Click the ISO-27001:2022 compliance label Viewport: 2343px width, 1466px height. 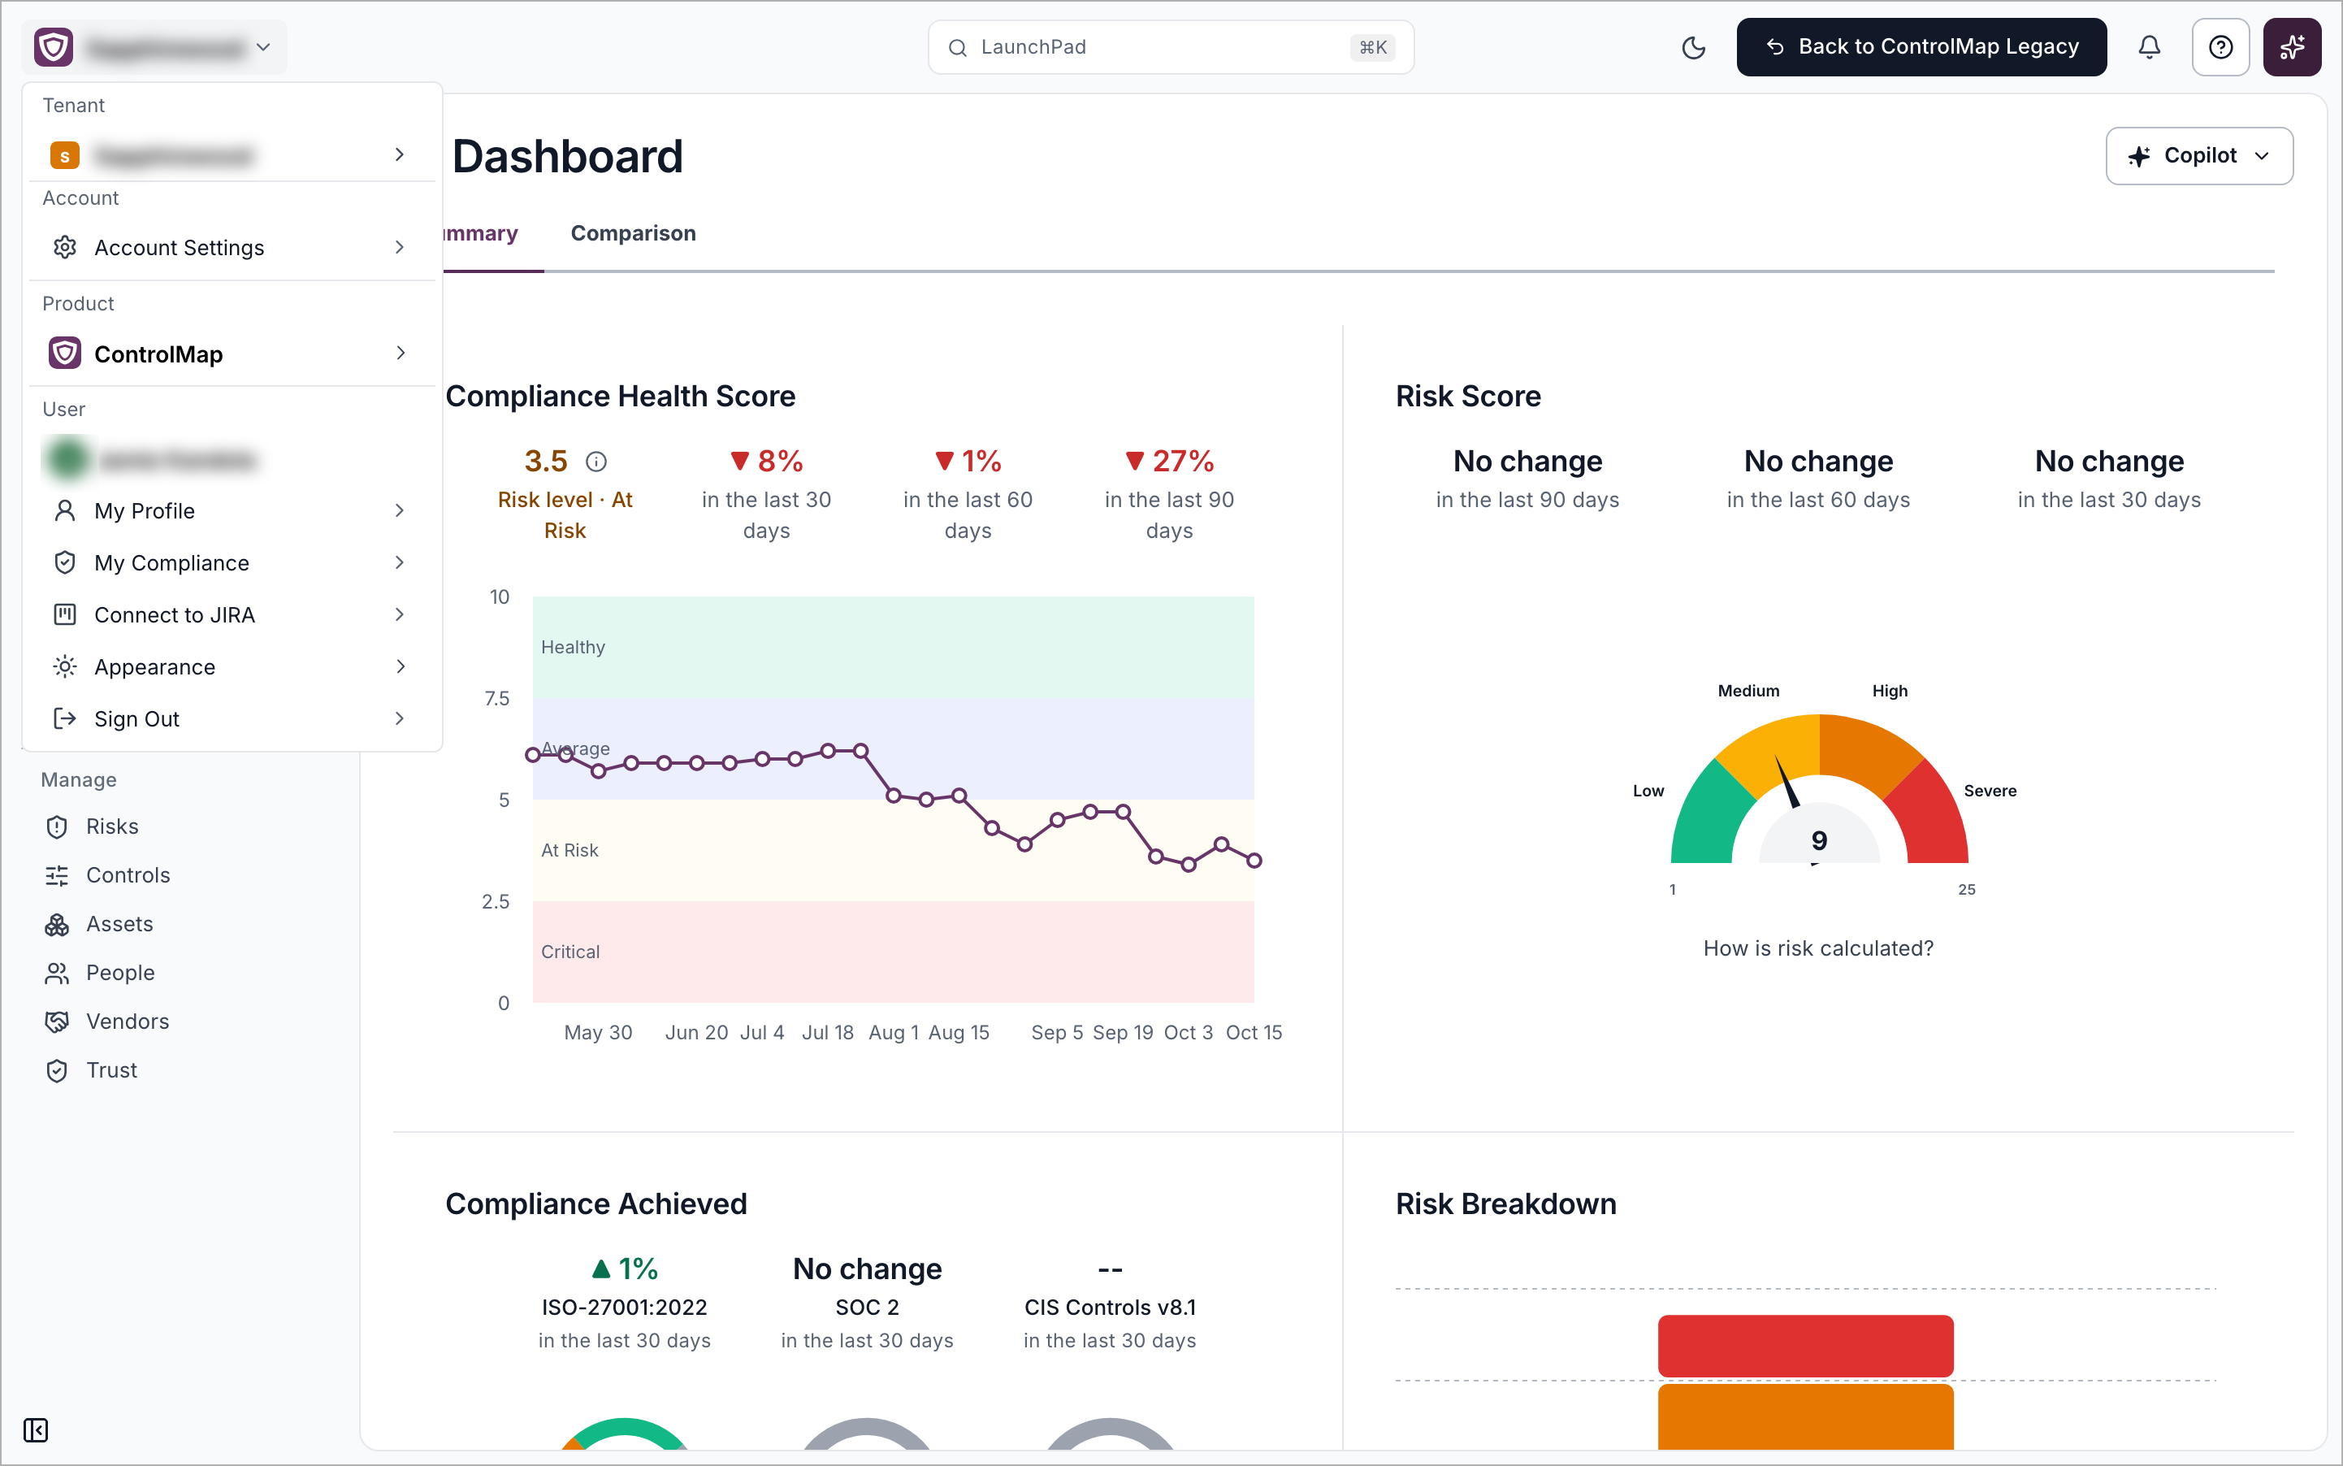click(x=624, y=1308)
